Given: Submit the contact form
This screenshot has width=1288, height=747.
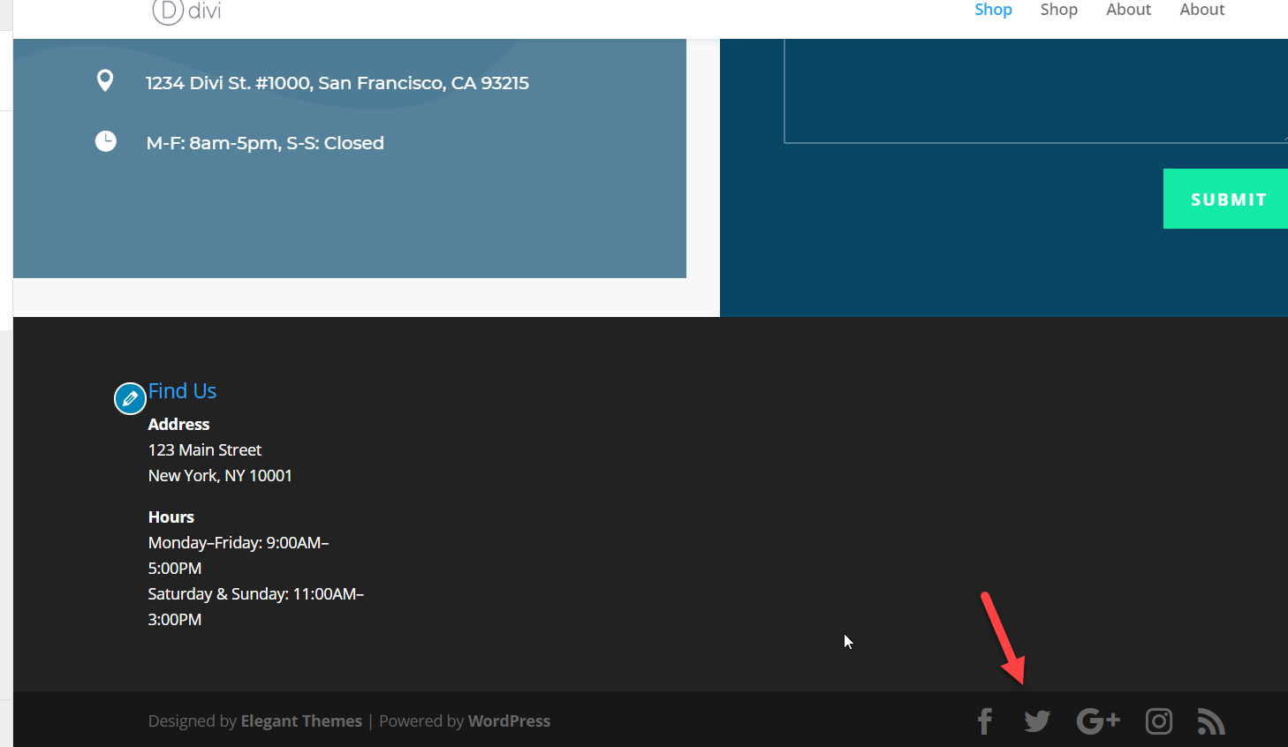Looking at the screenshot, I should 1225,199.
